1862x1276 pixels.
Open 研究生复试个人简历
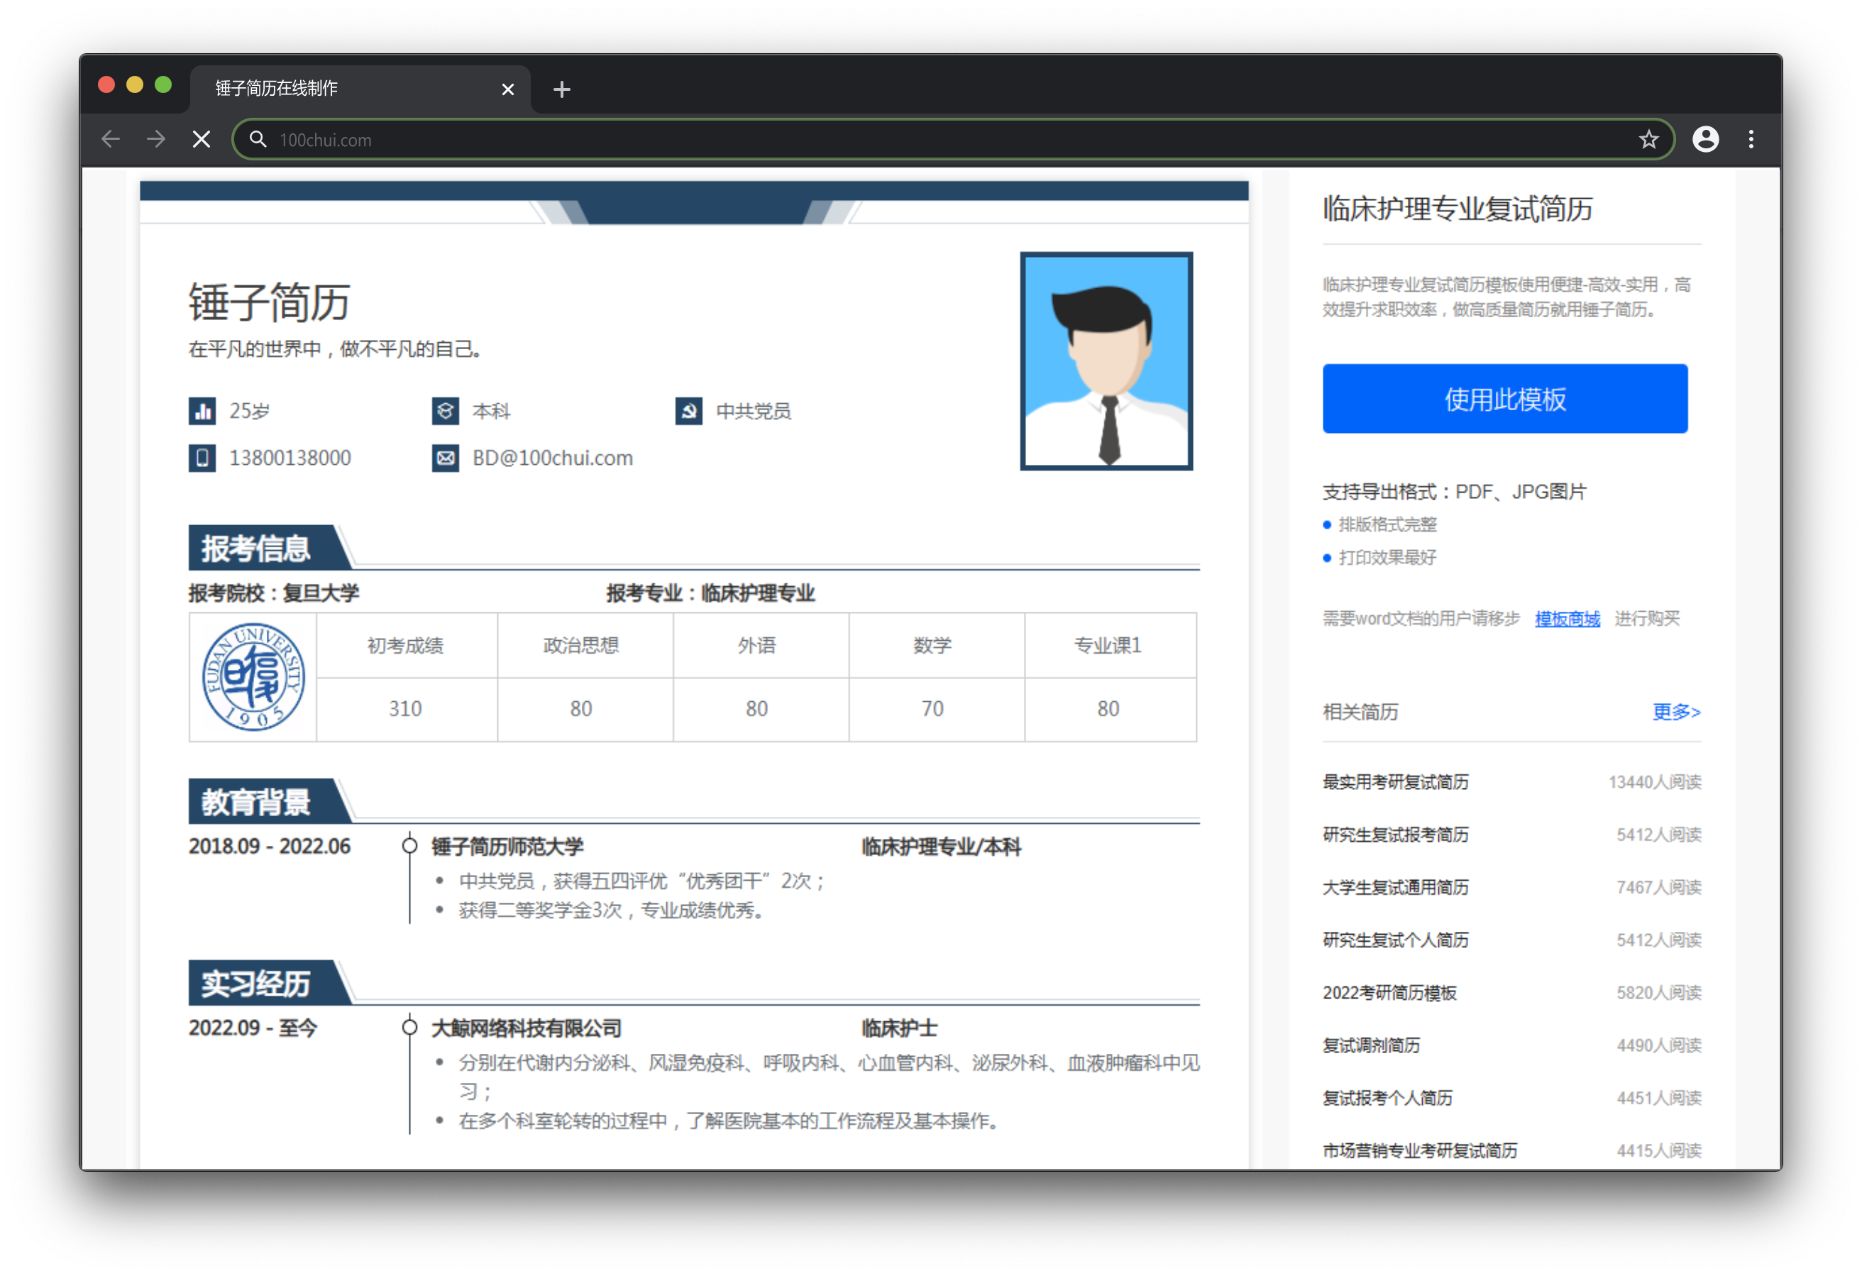[x=1395, y=940]
